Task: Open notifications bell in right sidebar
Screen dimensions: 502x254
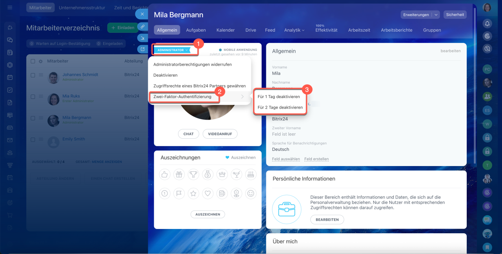Action: pos(487,23)
